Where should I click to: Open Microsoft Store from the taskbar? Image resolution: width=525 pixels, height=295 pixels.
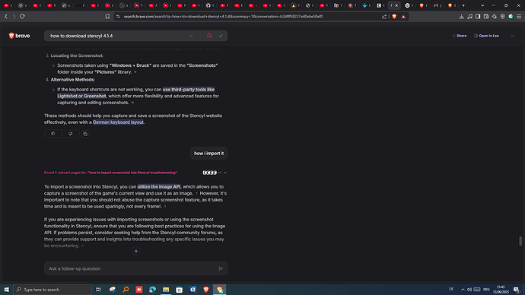(179, 290)
